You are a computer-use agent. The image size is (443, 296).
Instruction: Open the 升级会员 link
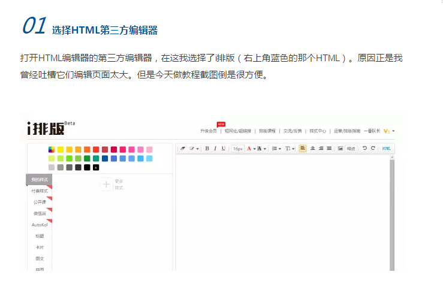pos(209,131)
